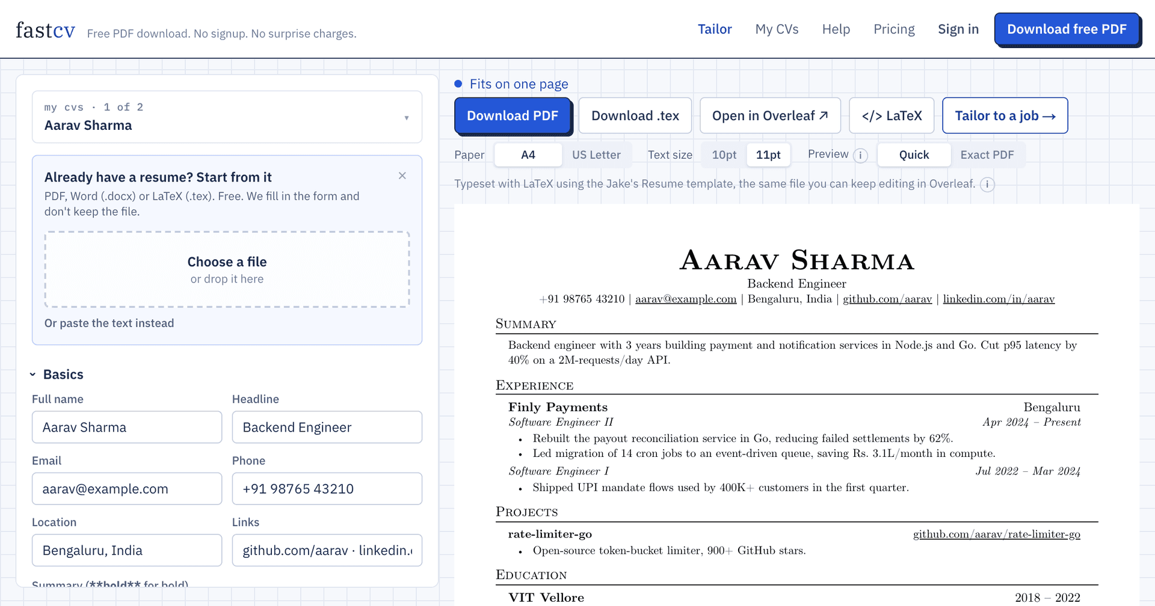Screen dimensions: 1155x606
Task: Click the Aarav Sharma resume name heading
Action: [x=796, y=260]
